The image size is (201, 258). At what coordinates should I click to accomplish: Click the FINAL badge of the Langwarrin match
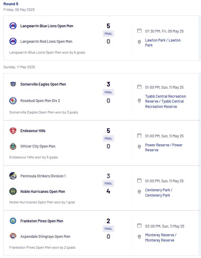[x=108, y=33]
